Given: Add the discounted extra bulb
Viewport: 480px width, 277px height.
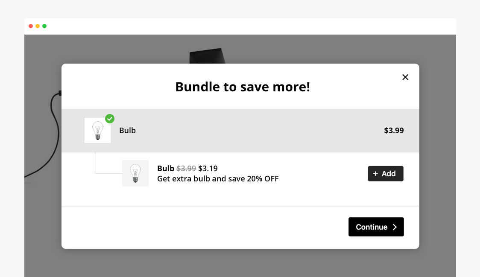Looking at the screenshot, I should pyautogui.click(x=385, y=174).
